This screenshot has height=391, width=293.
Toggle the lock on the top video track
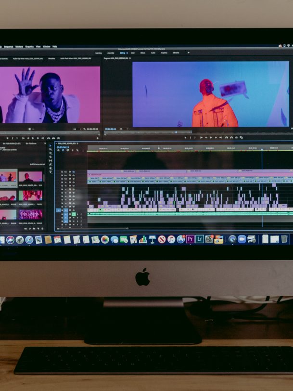coord(62,172)
